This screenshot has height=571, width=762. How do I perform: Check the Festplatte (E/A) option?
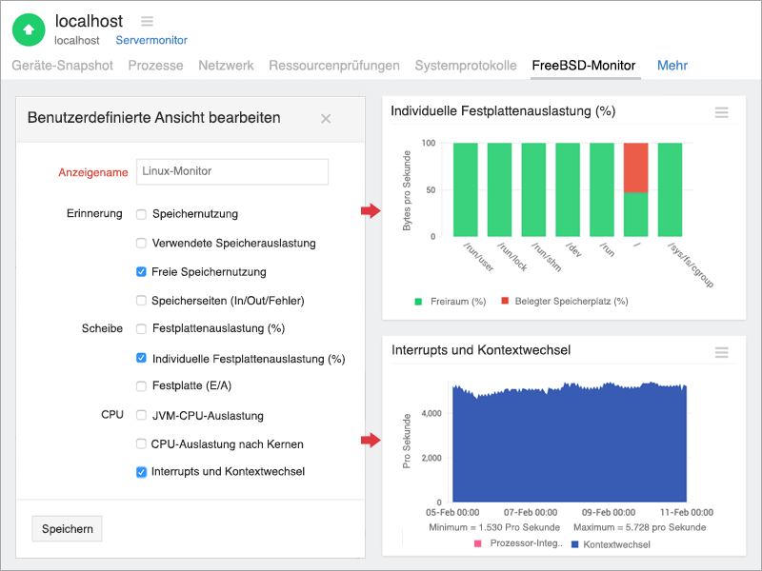point(141,386)
